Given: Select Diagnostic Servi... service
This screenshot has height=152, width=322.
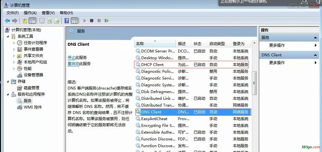Looking at the screenshot, I should point(193,78).
